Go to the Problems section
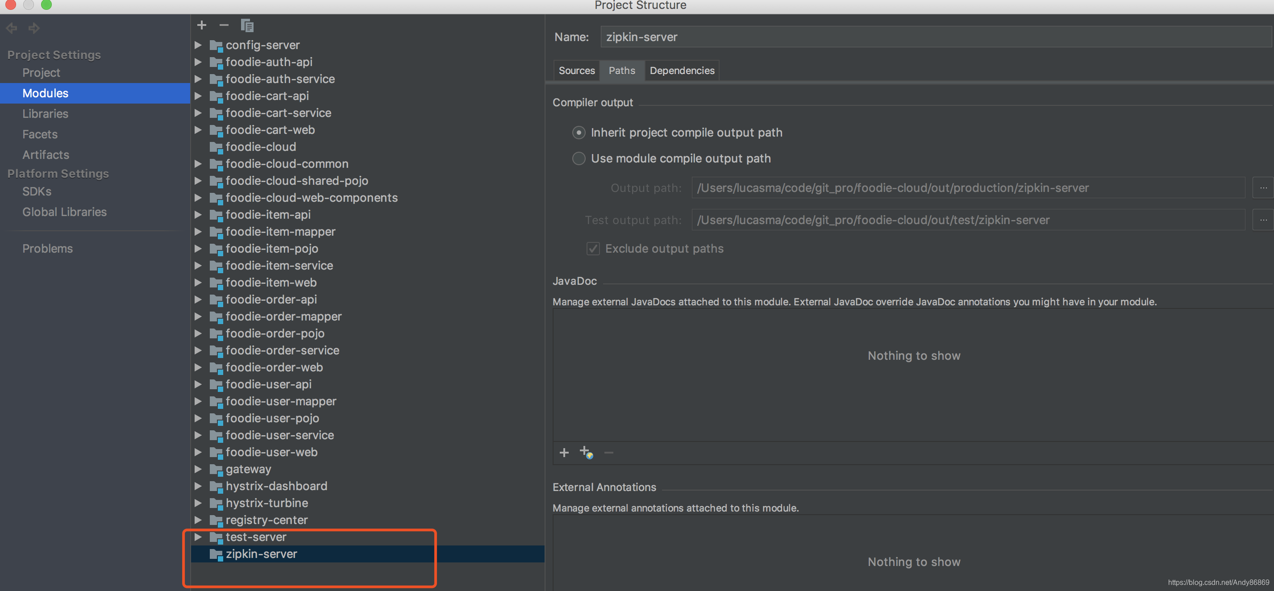The image size is (1274, 591). (x=47, y=249)
